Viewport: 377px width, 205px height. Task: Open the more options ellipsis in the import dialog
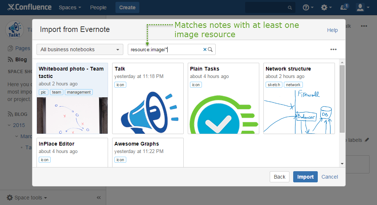[333, 49]
